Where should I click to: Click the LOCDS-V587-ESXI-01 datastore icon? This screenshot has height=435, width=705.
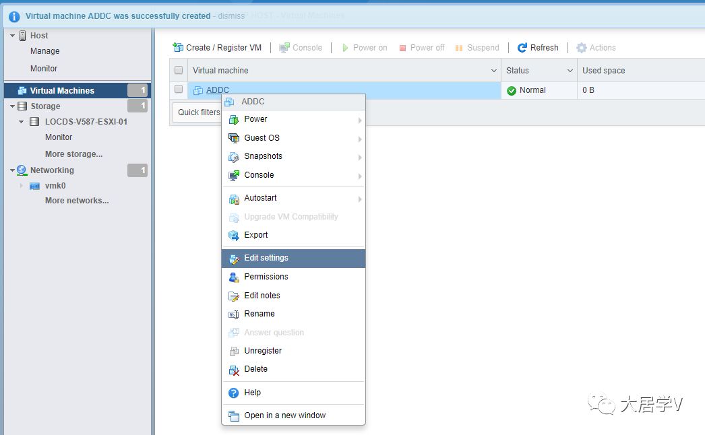pos(34,122)
